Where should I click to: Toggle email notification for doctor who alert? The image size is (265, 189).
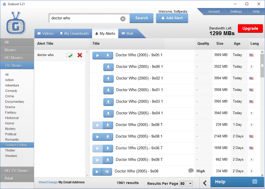[69, 55]
